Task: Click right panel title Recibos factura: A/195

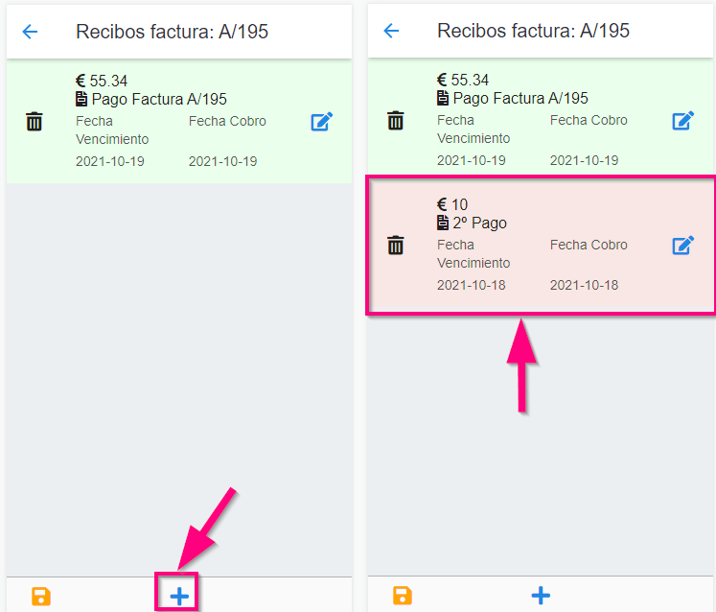Action: coord(533,31)
